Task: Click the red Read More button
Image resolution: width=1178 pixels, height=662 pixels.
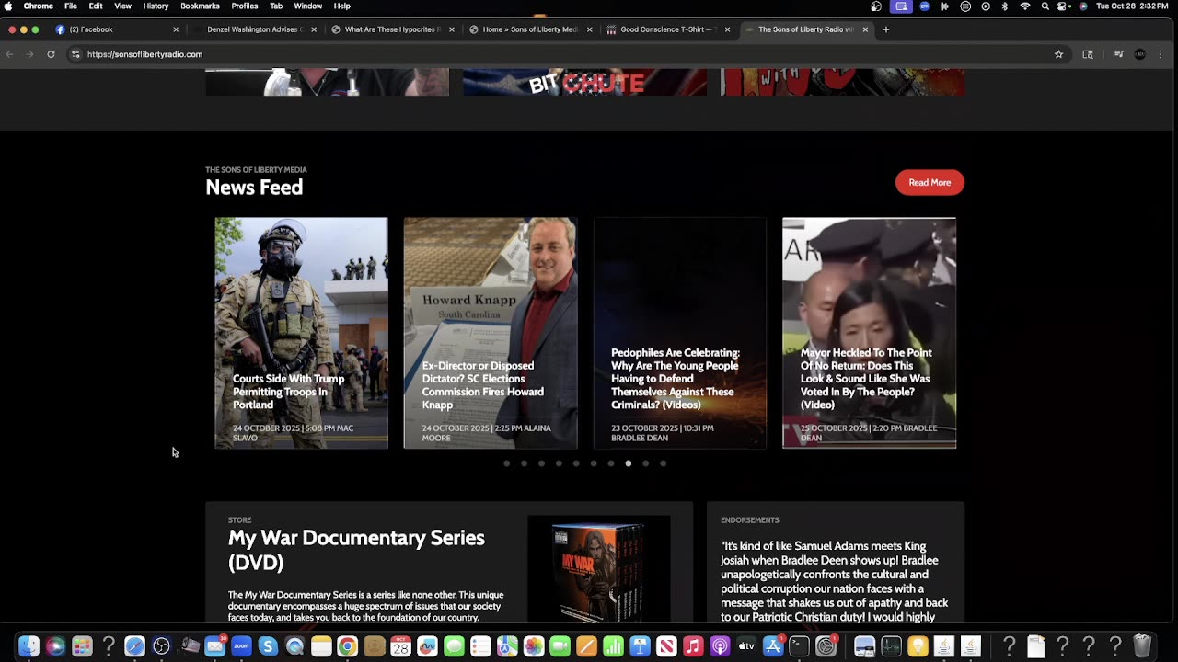Action: (x=930, y=182)
